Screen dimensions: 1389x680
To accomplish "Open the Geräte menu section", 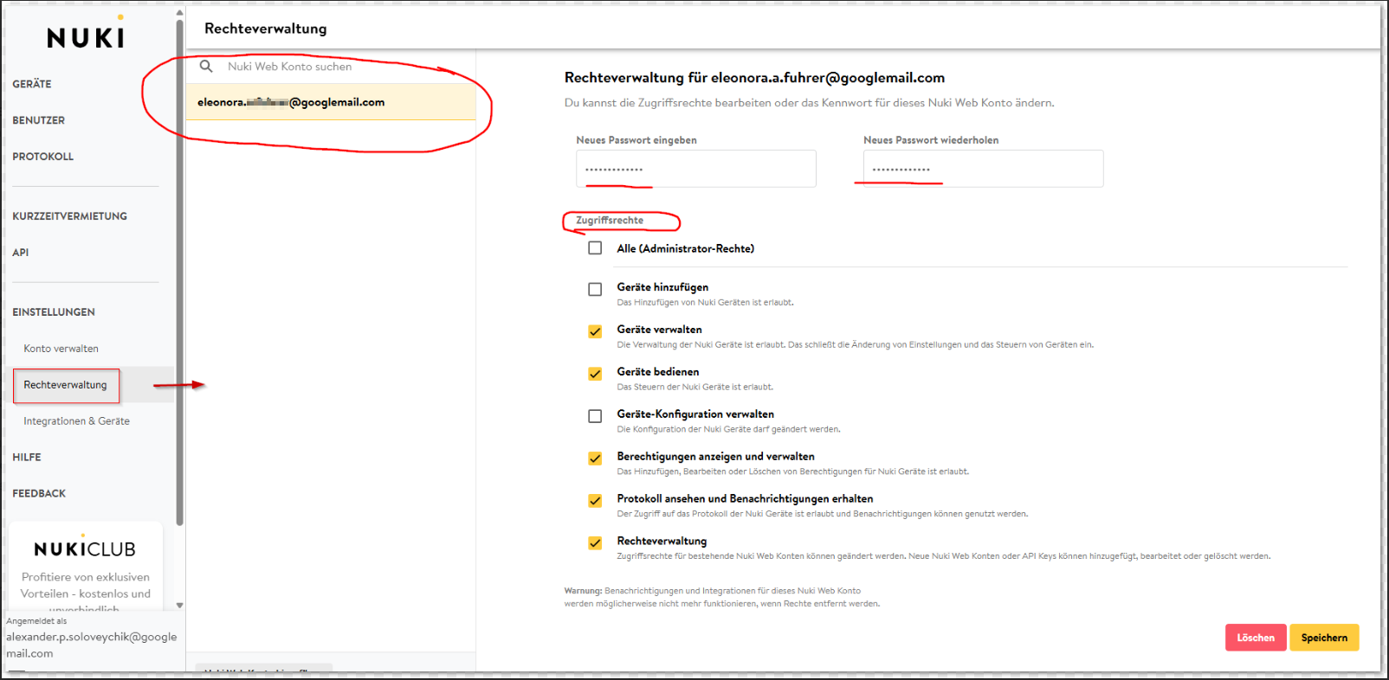I will coord(32,84).
